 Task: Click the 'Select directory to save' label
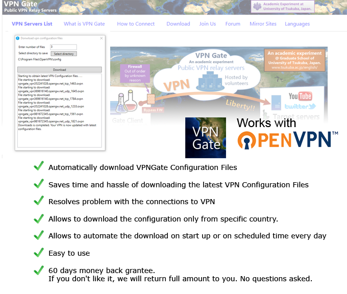[x=33, y=53]
